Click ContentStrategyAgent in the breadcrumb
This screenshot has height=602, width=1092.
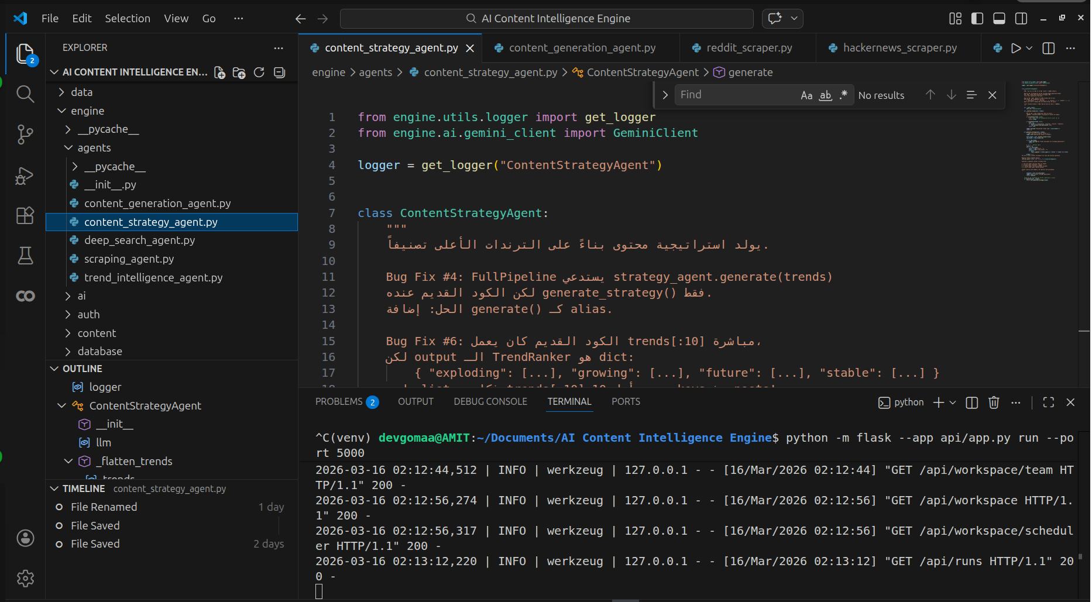click(x=642, y=73)
